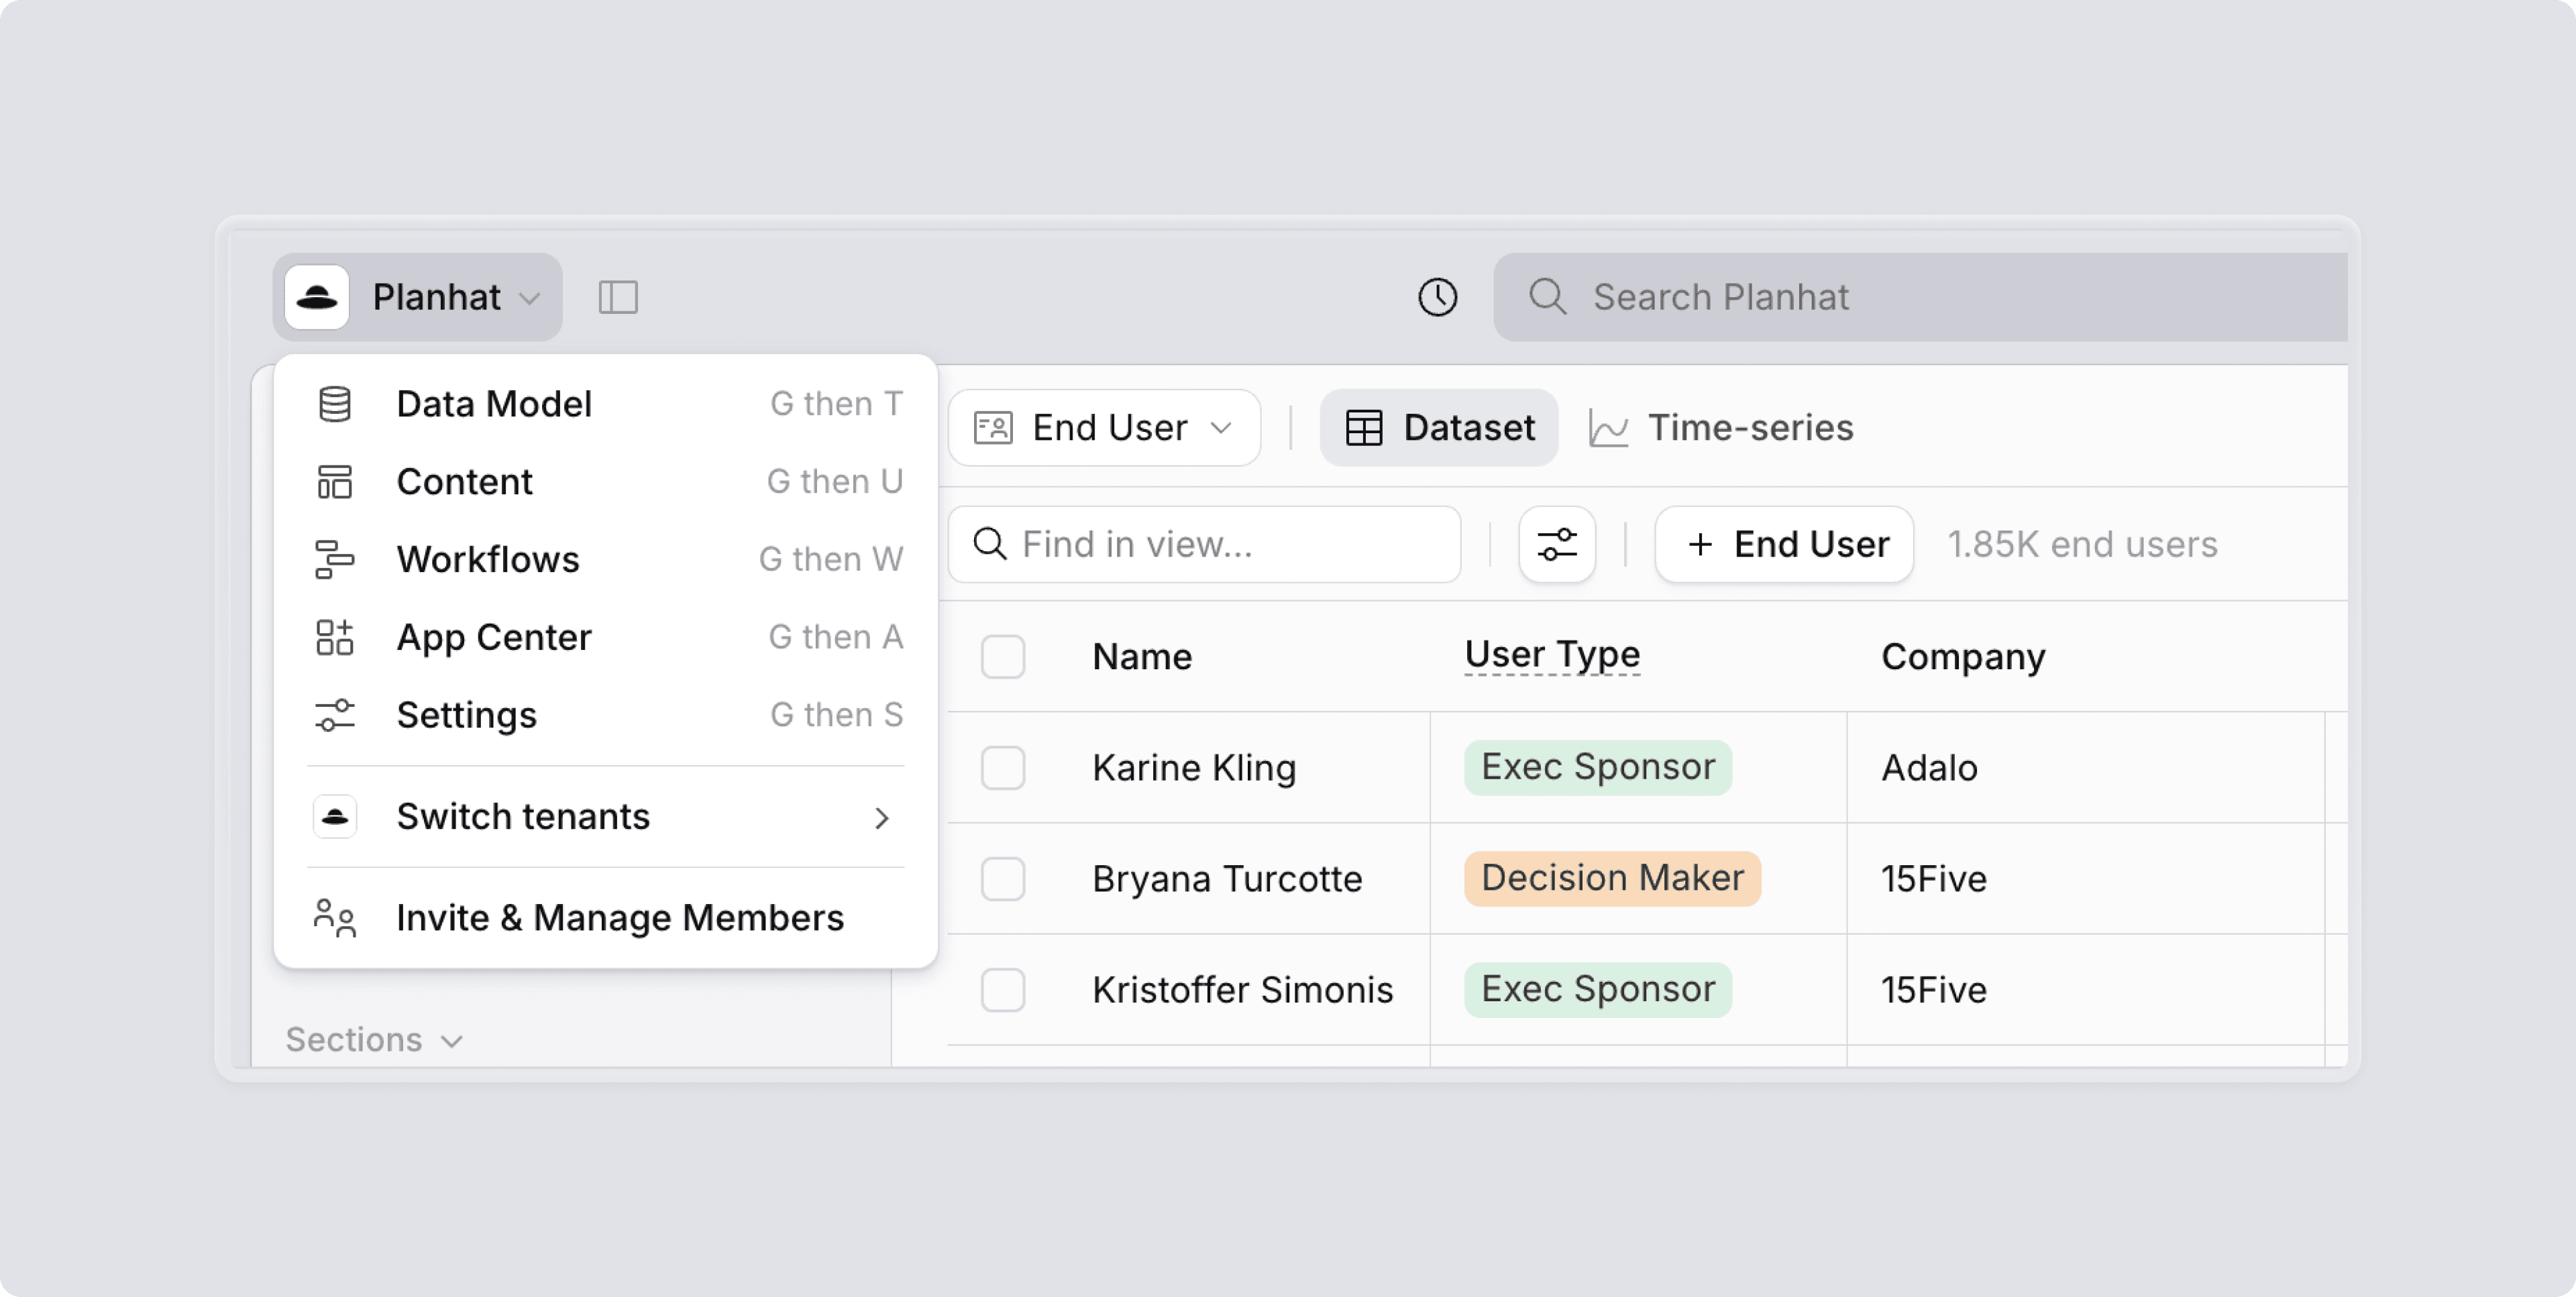Switch to the Dataset tab
Screen dimensions: 2576x1297
point(1439,428)
